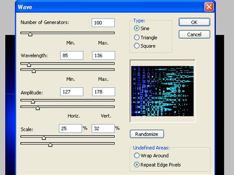234x175 pixels.
Task: Click the Wavelength Min field showing 85
Action: point(72,55)
